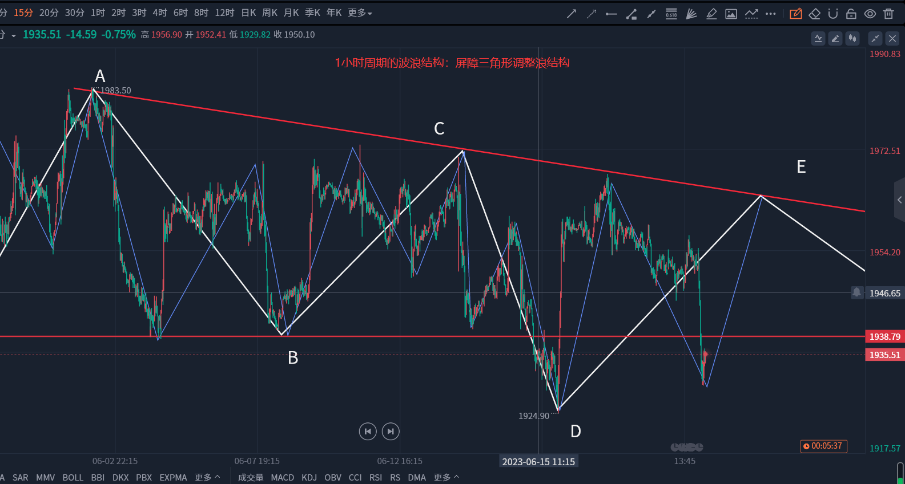Show the OBV sub-indicator
This screenshot has width=905, height=484.
pos(333,477)
